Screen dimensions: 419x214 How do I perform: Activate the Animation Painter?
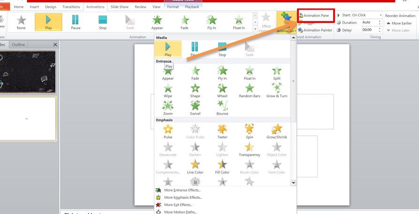tap(315, 30)
